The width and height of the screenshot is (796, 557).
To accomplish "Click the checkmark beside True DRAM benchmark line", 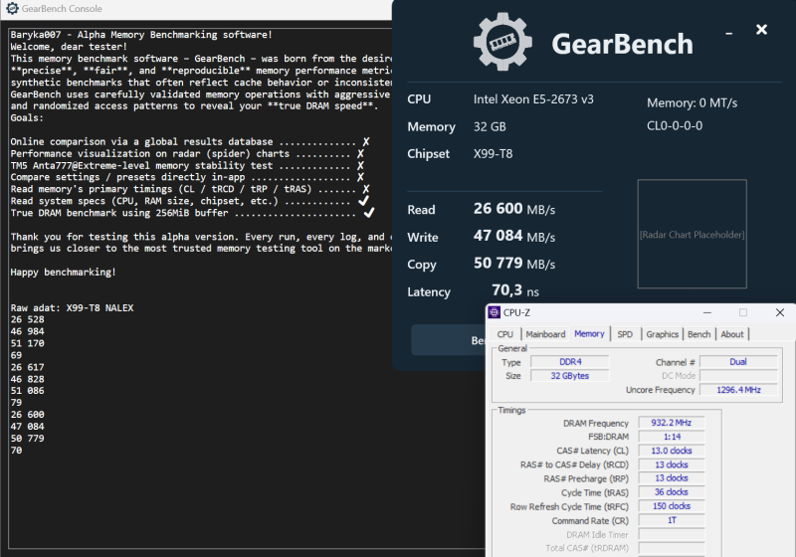I will (369, 213).
